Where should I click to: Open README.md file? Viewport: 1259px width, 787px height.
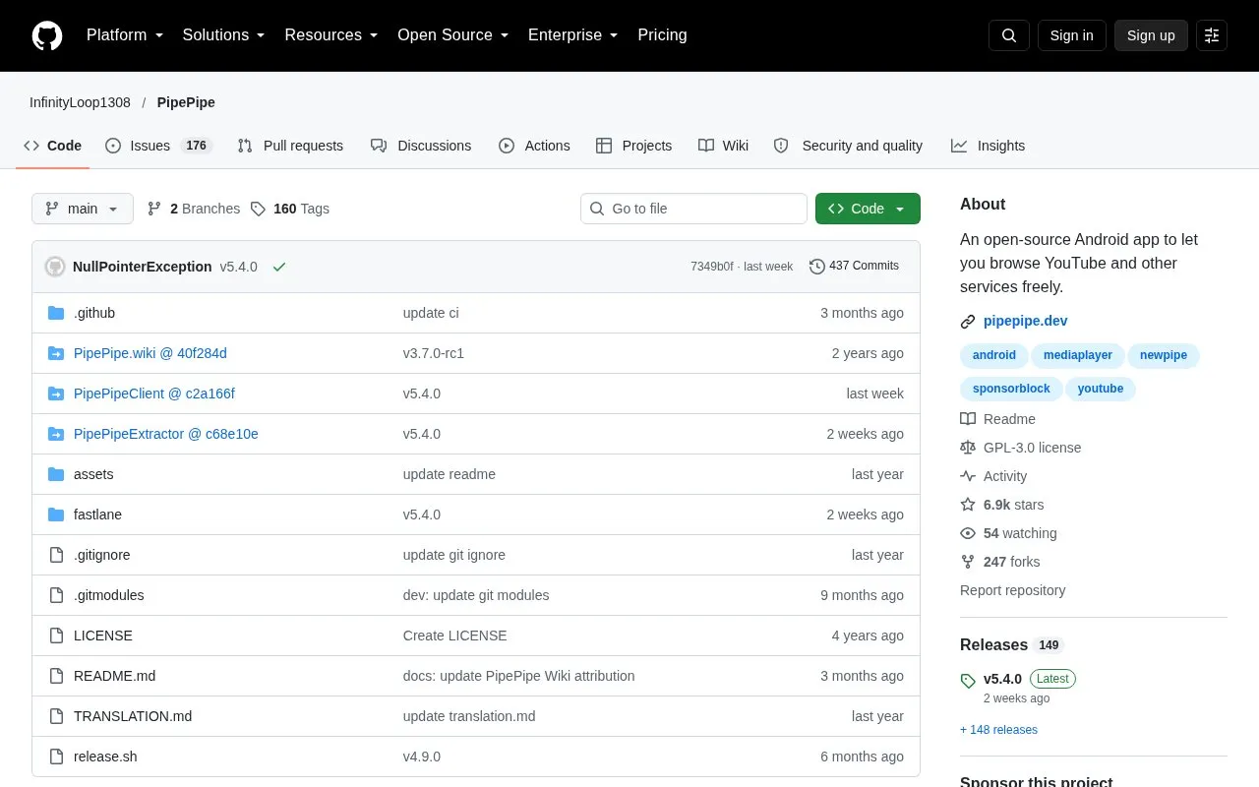click(114, 676)
